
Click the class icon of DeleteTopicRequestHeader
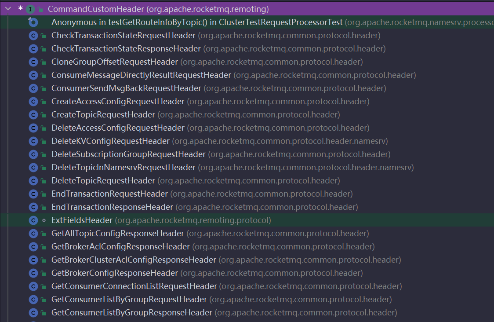33,181
